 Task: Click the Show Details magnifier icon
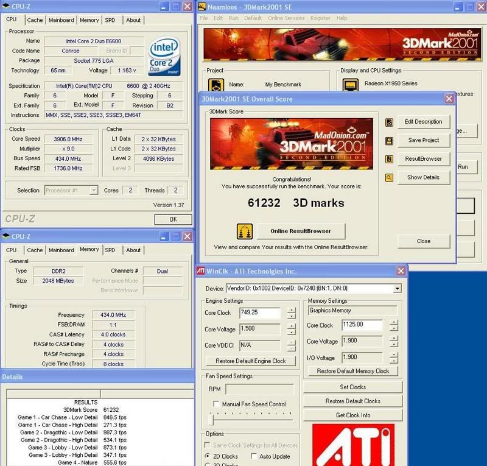click(x=389, y=178)
